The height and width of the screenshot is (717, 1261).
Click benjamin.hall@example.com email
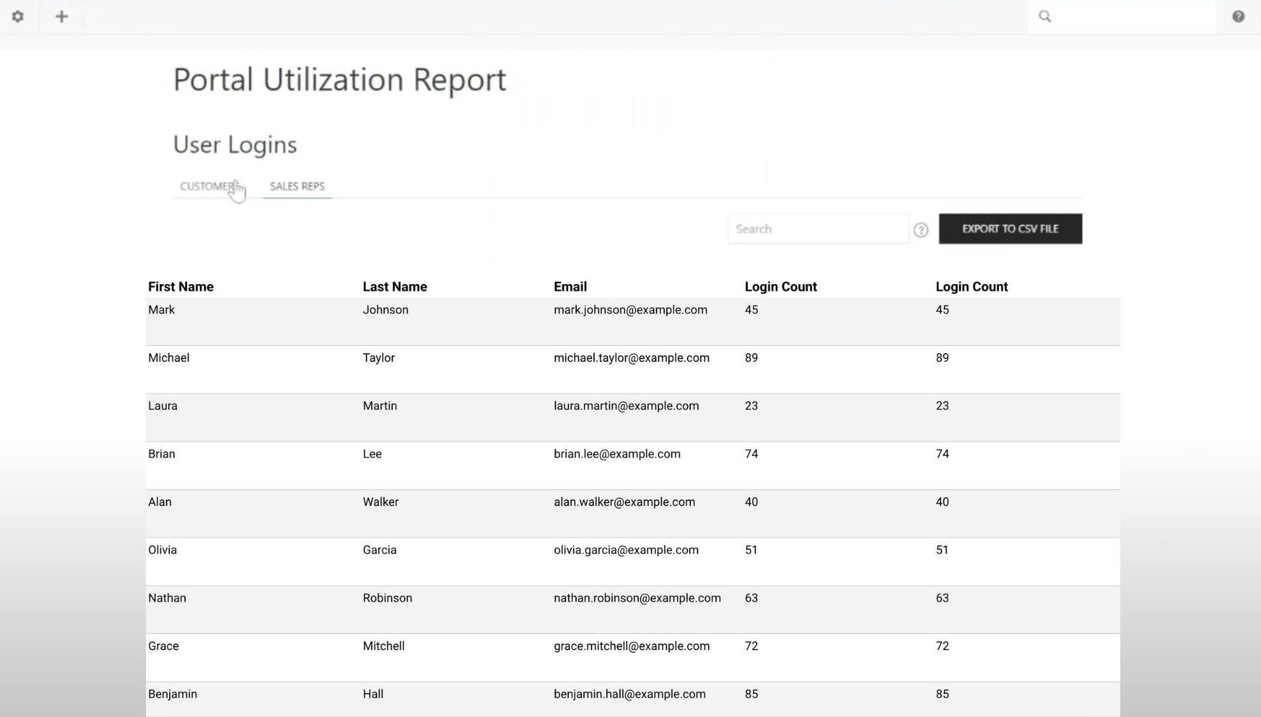click(629, 694)
